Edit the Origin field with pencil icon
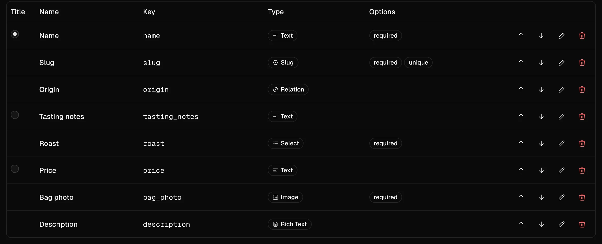Image resolution: width=602 pixels, height=244 pixels. [x=561, y=89]
